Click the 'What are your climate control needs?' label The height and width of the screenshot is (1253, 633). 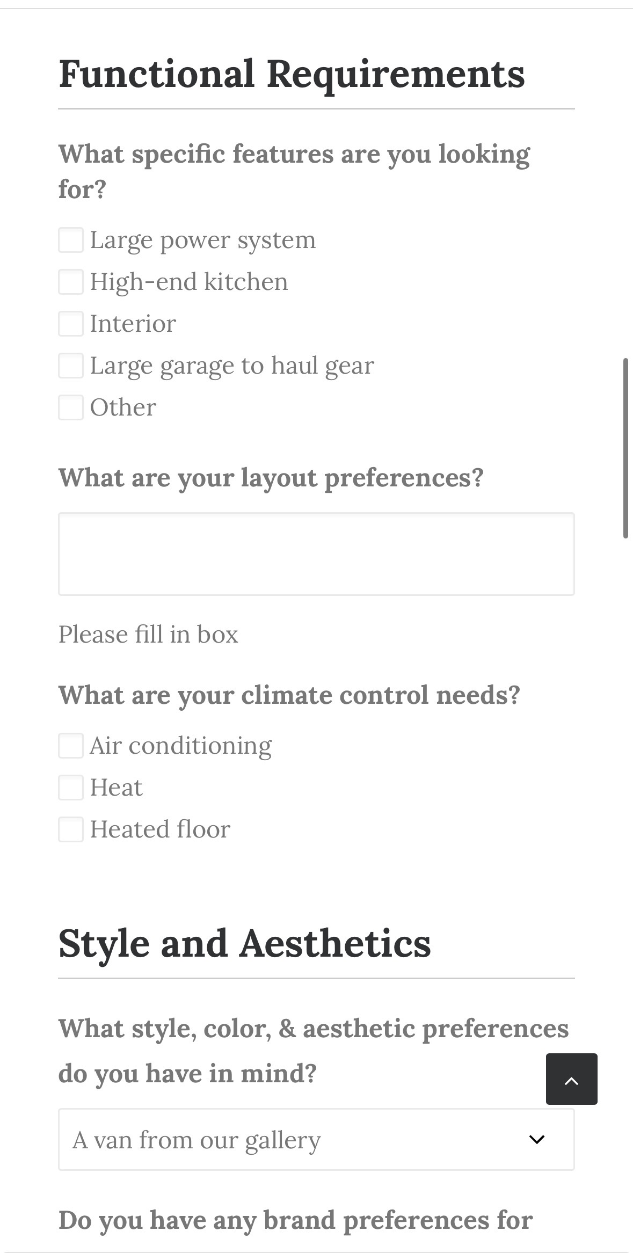289,695
